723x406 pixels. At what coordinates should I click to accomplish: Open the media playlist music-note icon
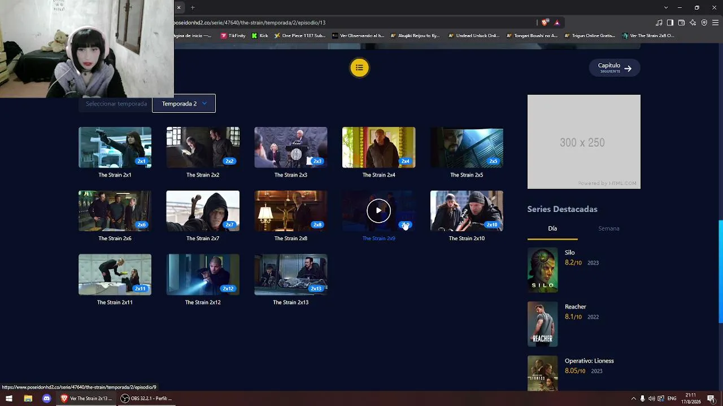(x=659, y=23)
